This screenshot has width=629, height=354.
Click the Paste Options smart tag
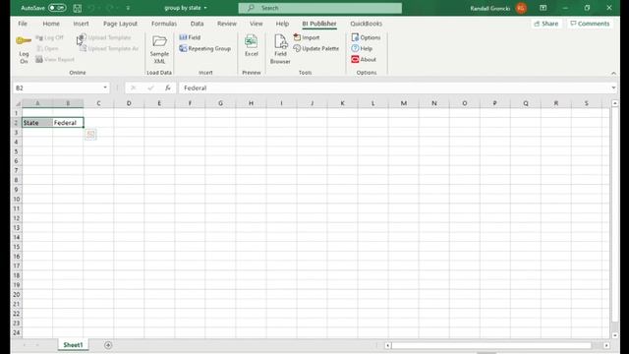tap(90, 134)
